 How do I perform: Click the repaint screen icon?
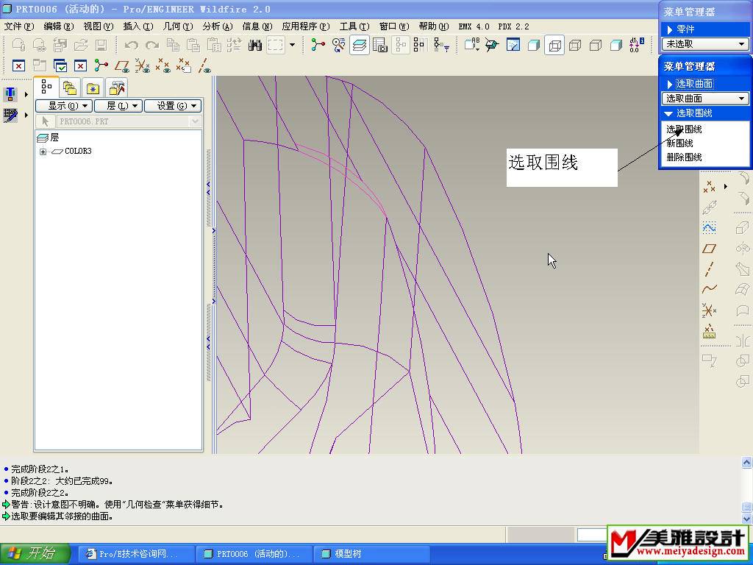(513, 46)
